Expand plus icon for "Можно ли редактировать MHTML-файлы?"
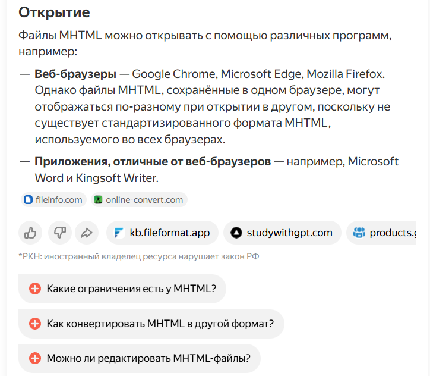This screenshot has height=376, width=430. pos(35,358)
